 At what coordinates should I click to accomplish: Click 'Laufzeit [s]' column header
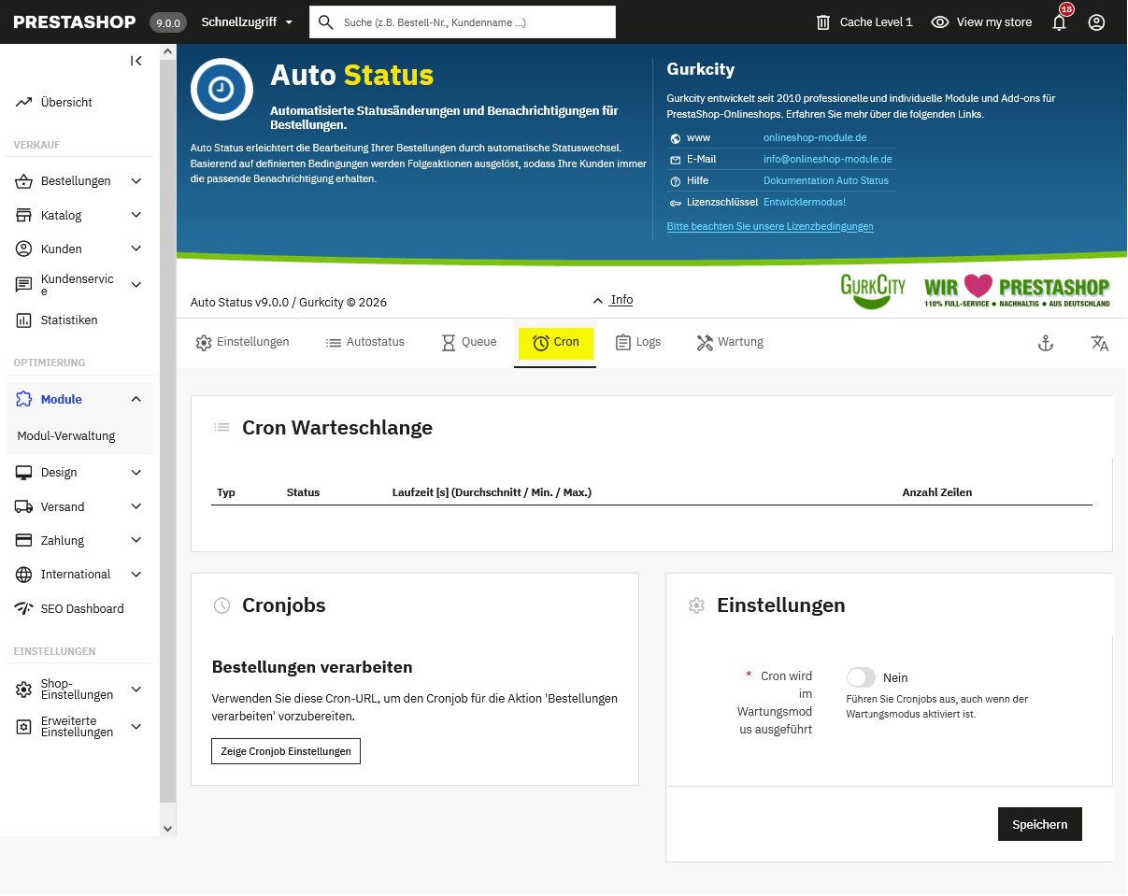coord(492,492)
